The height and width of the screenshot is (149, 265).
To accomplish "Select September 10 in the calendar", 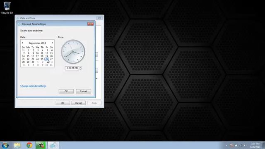I will (37, 53).
